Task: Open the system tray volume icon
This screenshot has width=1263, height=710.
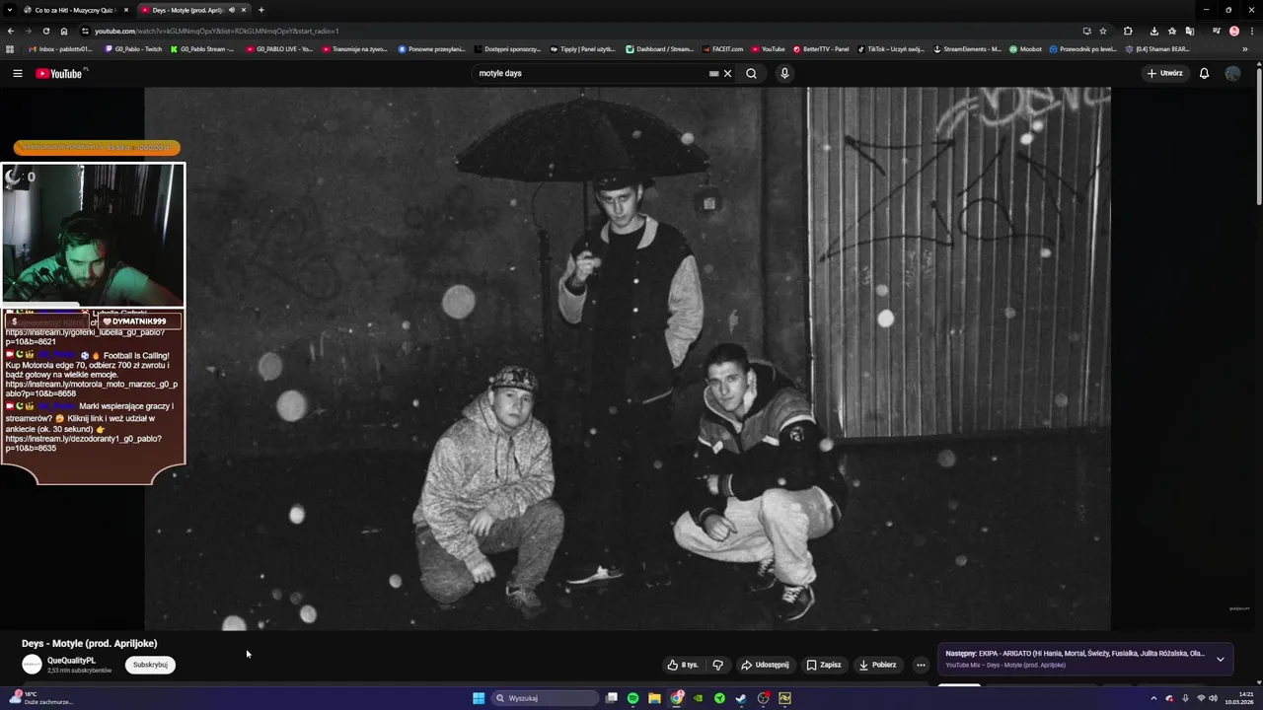Action: click(x=1213, y=698)
